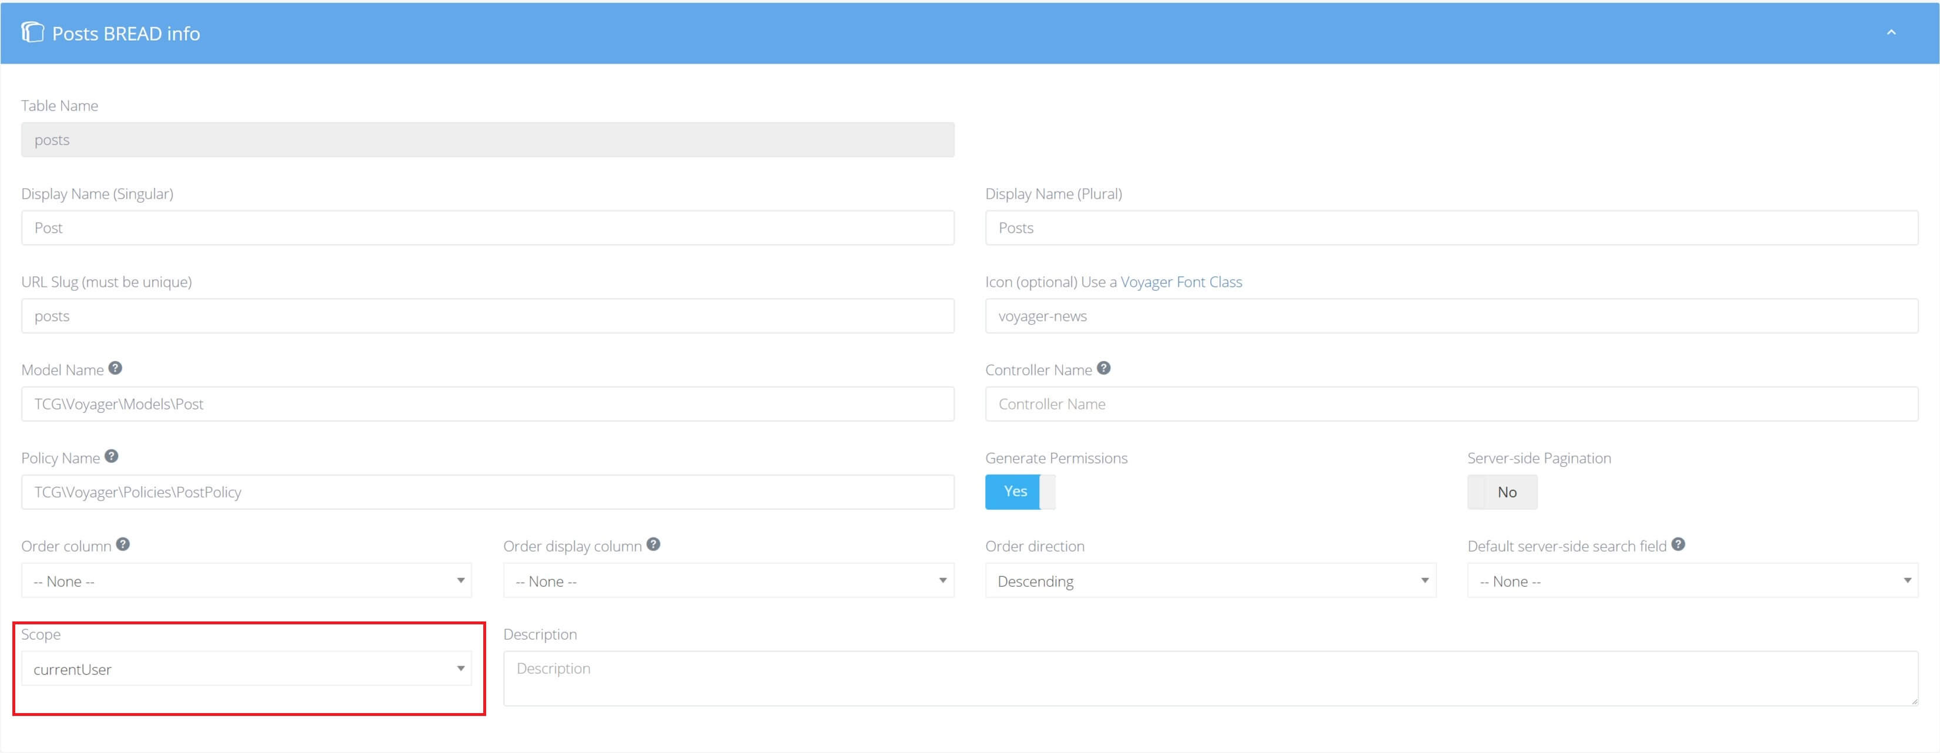Click the bread icon in panel header

pyautogui.click(x=32, y=32)
